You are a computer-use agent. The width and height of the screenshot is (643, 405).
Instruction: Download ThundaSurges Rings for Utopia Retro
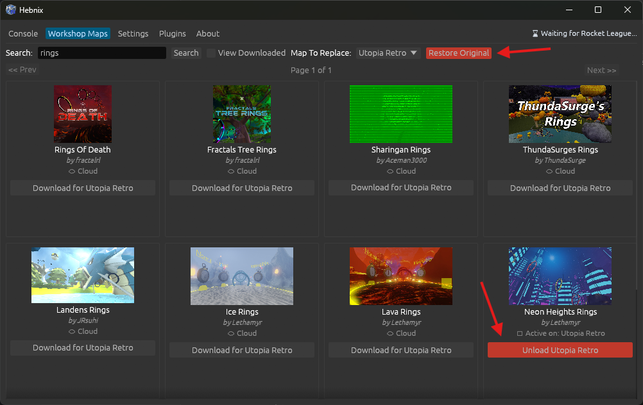560,188
